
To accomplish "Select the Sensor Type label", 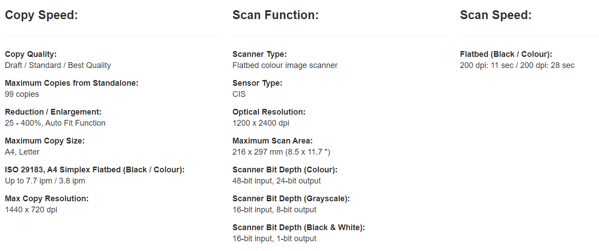I will pyautogui.click(x=257, y=83).
